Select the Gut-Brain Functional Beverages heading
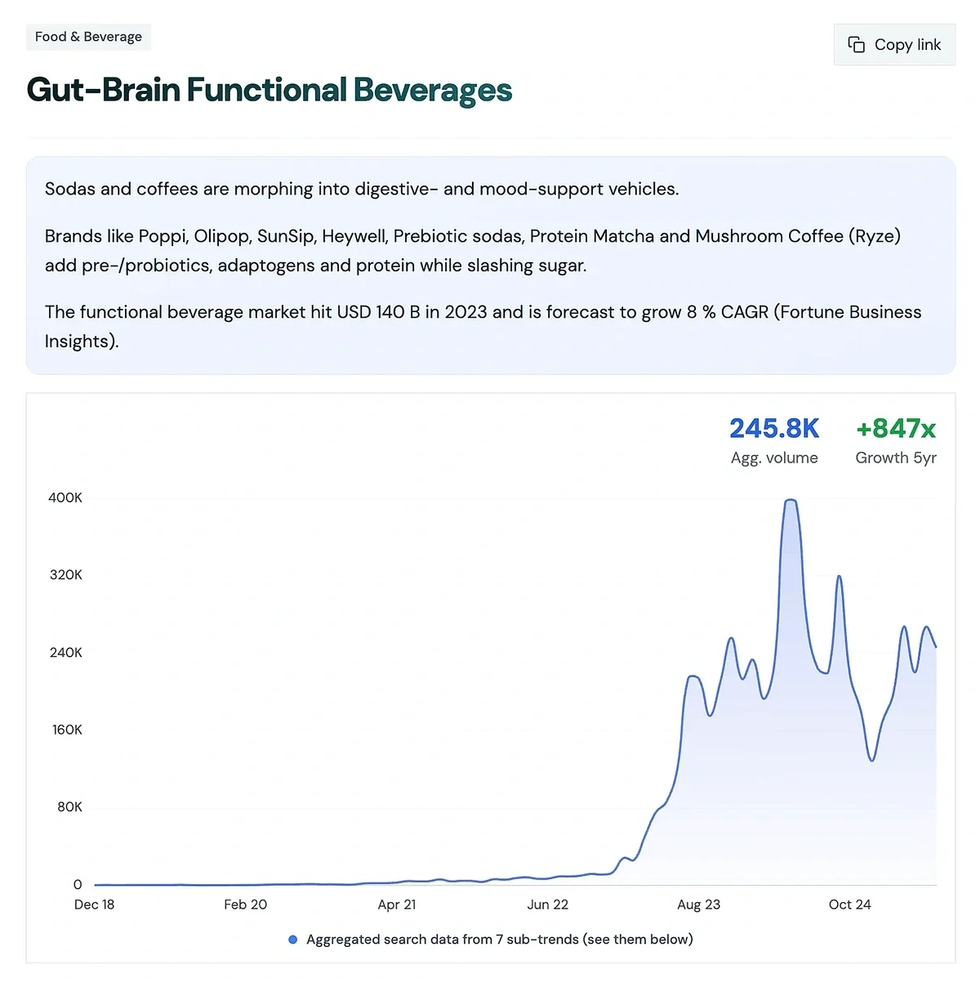This screenshot has height=987, width=980. (x=269, y=90)
